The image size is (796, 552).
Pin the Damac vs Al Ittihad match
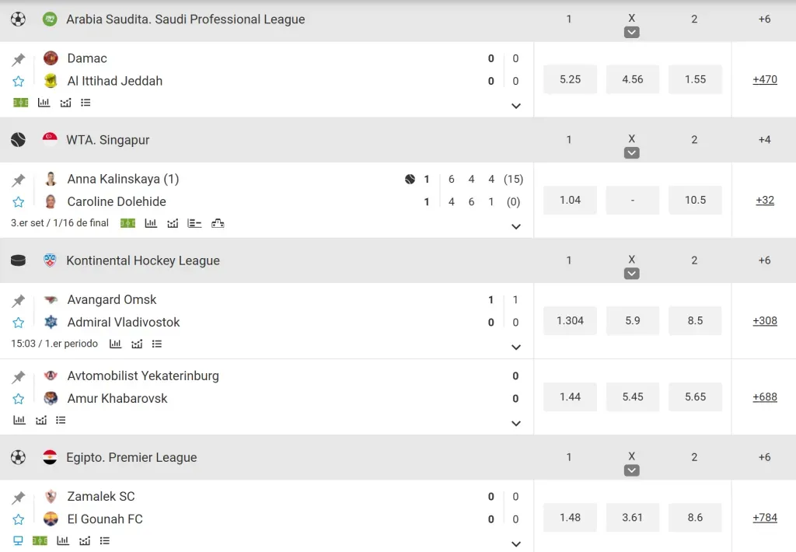click(19, 60)
